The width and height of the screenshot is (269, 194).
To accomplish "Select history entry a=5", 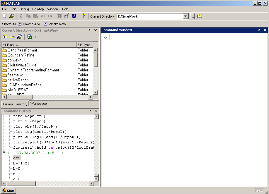I will coord(17,158).
